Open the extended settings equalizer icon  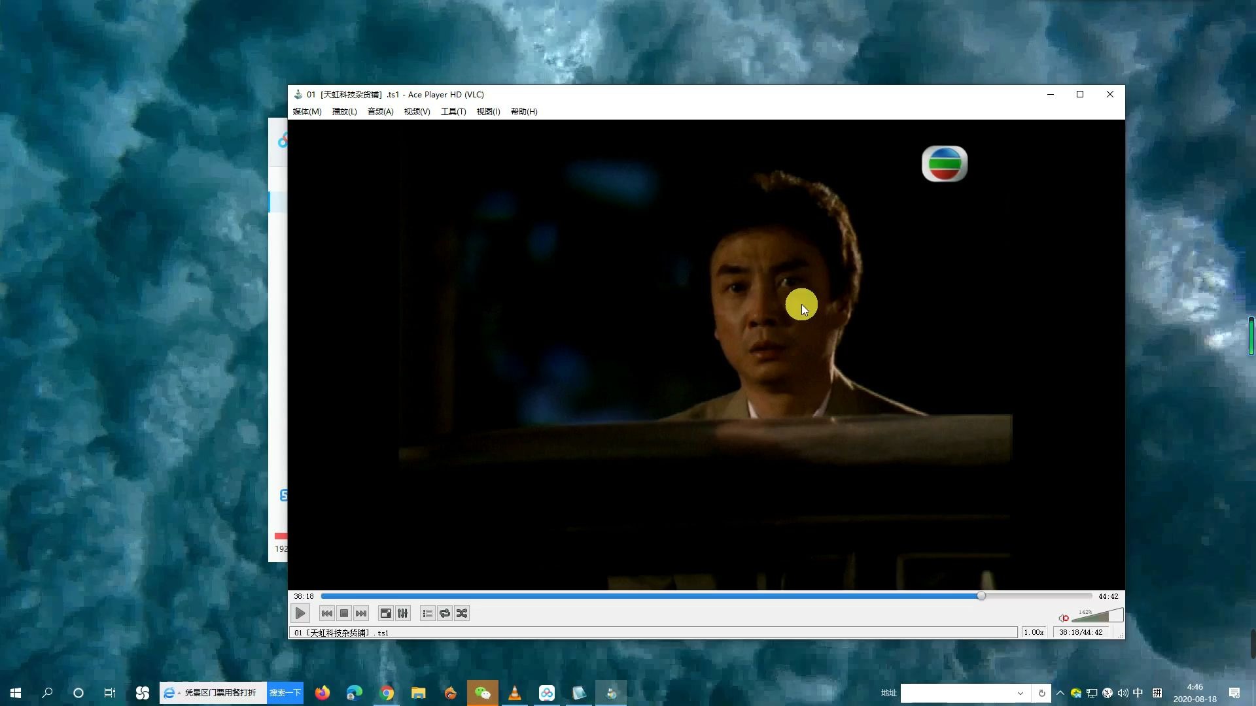tap(403, 613)
